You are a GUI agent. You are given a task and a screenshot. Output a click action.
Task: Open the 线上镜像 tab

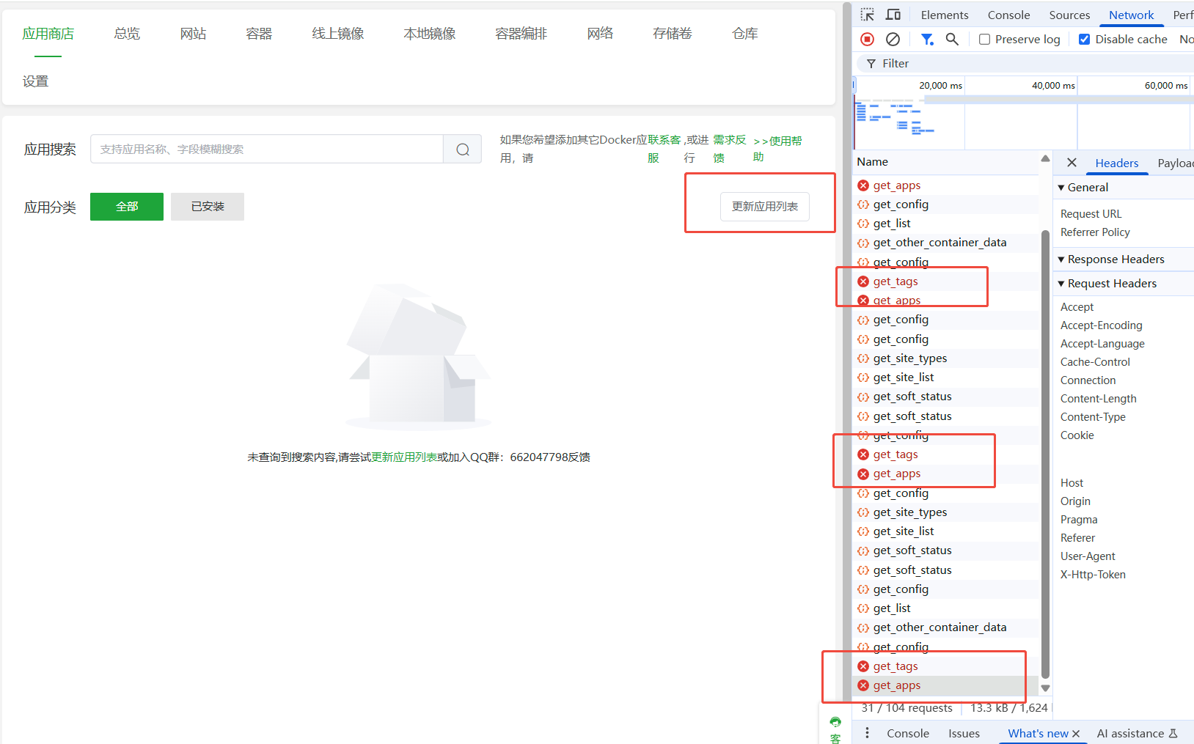pyautogui.click(x=338, y=34)
